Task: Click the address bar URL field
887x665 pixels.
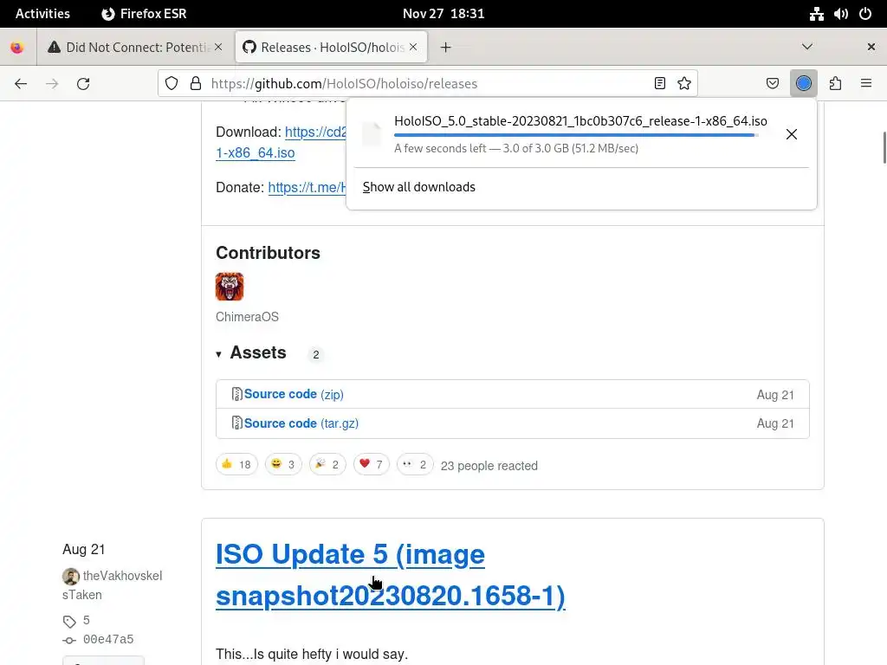Action: (430, 84)
